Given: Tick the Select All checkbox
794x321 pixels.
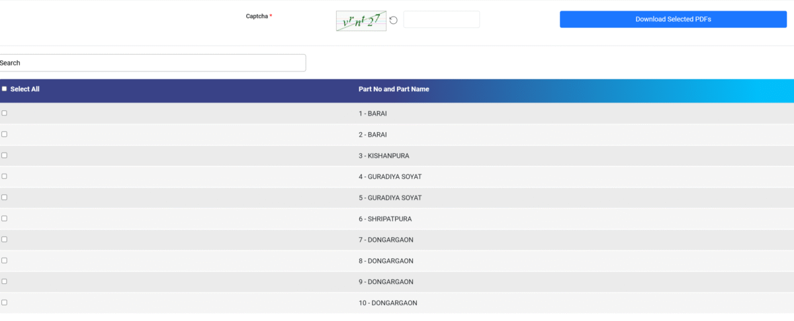Looking at the screenshot, I should pos(5,89).
